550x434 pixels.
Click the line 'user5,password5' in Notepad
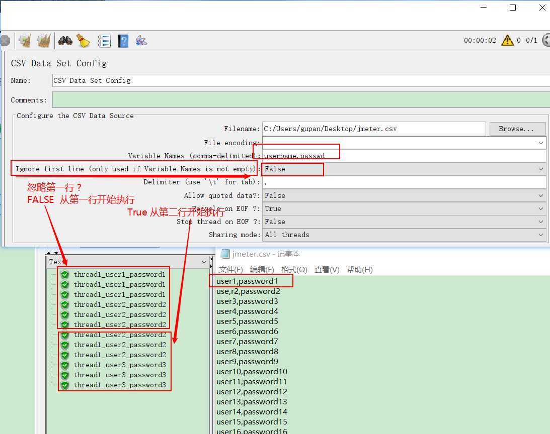click(247, 321)
